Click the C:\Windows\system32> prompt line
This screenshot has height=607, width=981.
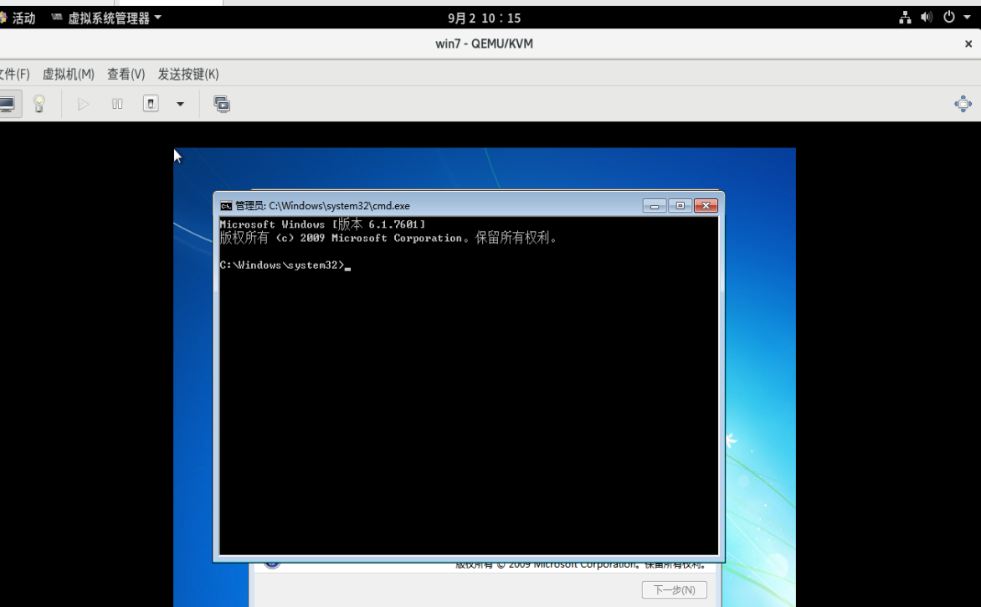(x=285, y=265)
